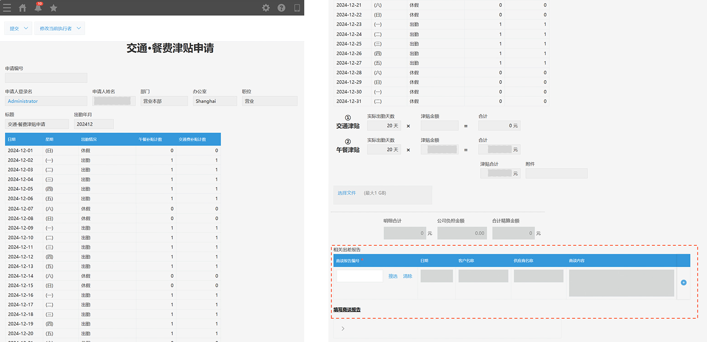This screenshot has height=342, width=707.
Task: Open the settings gear icon
Action: (266, 8)
